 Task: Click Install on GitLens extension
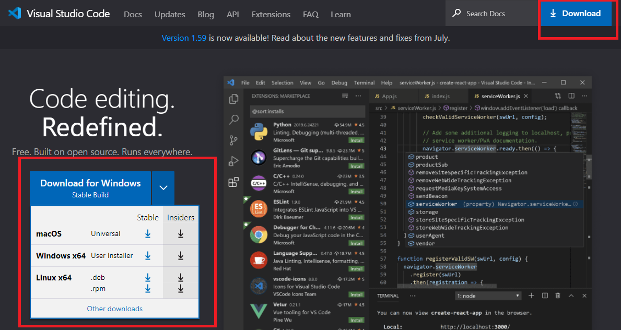click(x=356, y=166)
